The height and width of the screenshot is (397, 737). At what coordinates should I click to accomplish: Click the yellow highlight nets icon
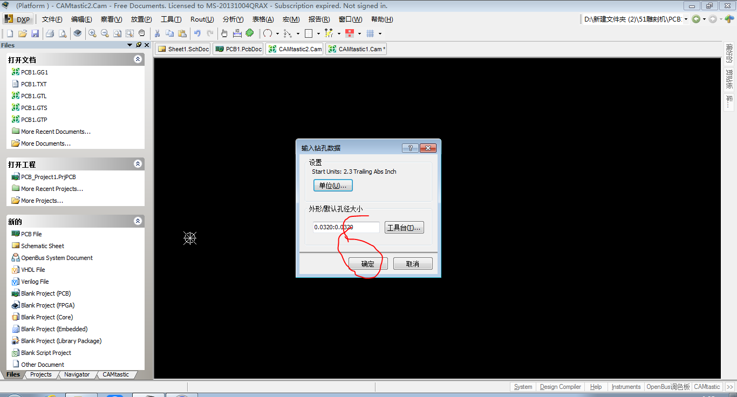point(329,33)
